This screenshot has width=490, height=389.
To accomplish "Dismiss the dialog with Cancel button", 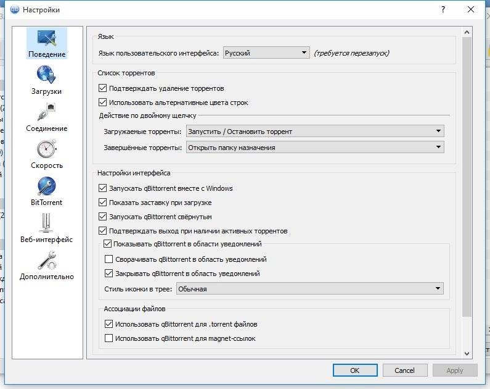I will 405,370.
